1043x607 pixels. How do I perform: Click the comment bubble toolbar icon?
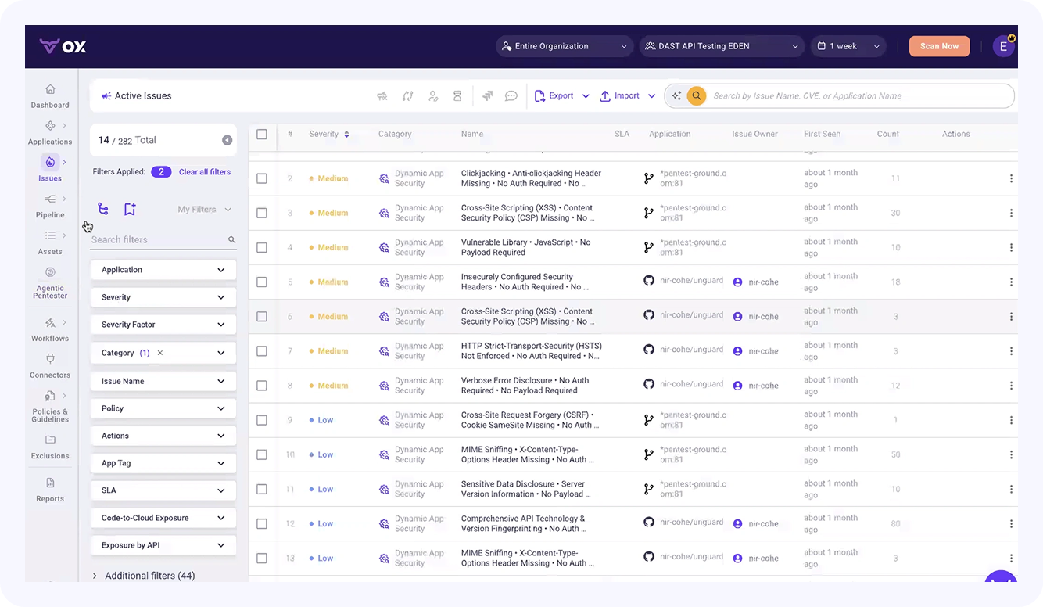pyautogui.click(x=511, y=96)
